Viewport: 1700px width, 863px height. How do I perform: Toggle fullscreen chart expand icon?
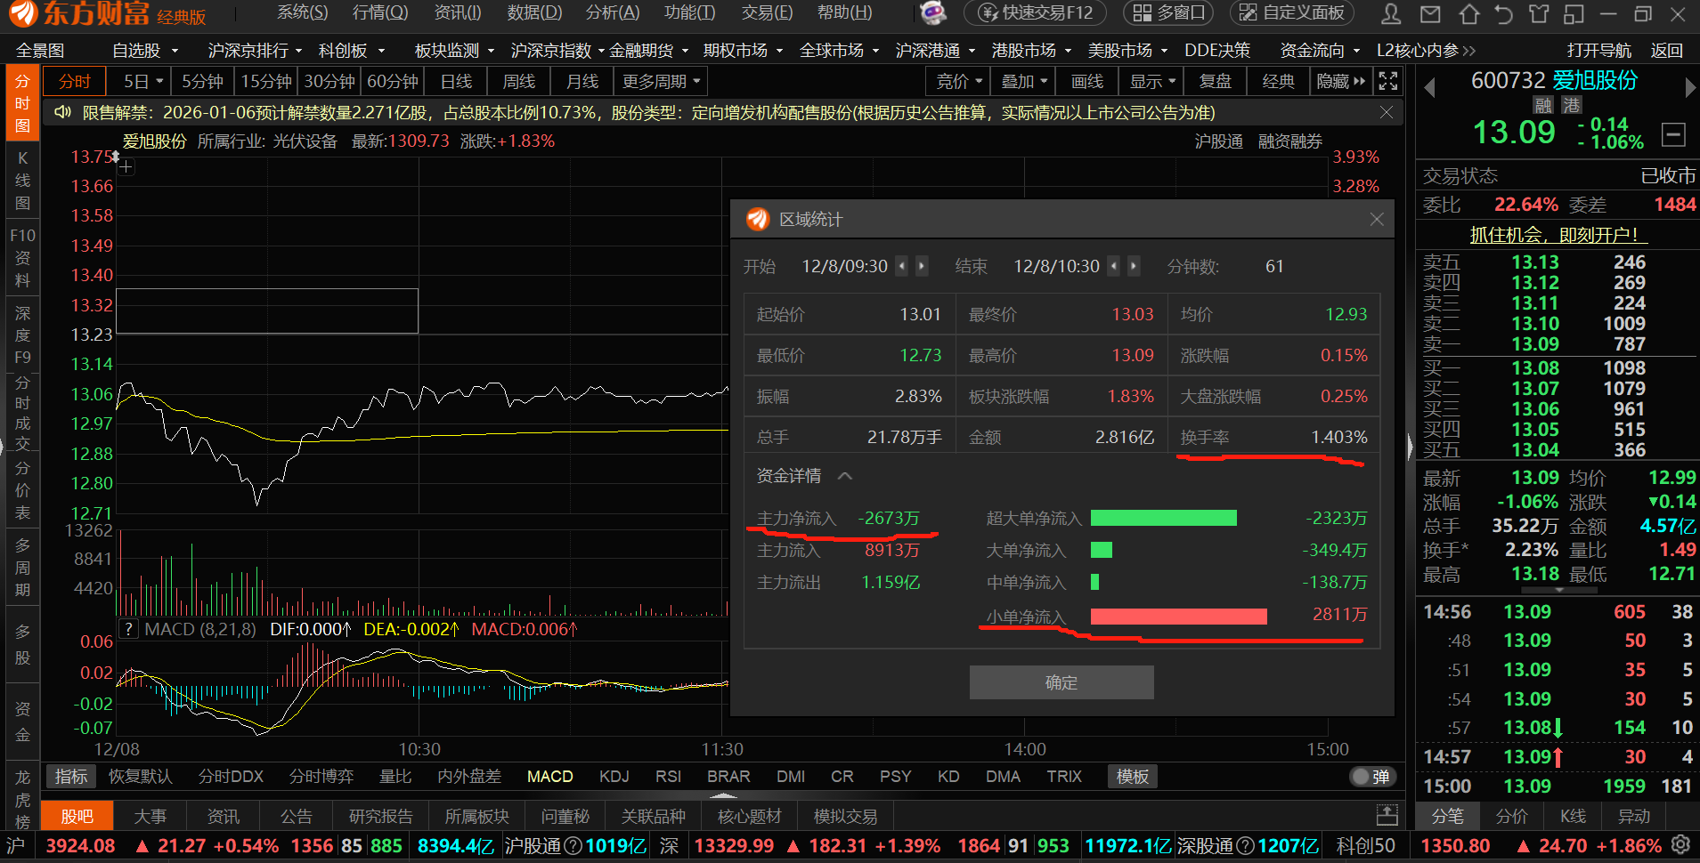click(1387, 82)
